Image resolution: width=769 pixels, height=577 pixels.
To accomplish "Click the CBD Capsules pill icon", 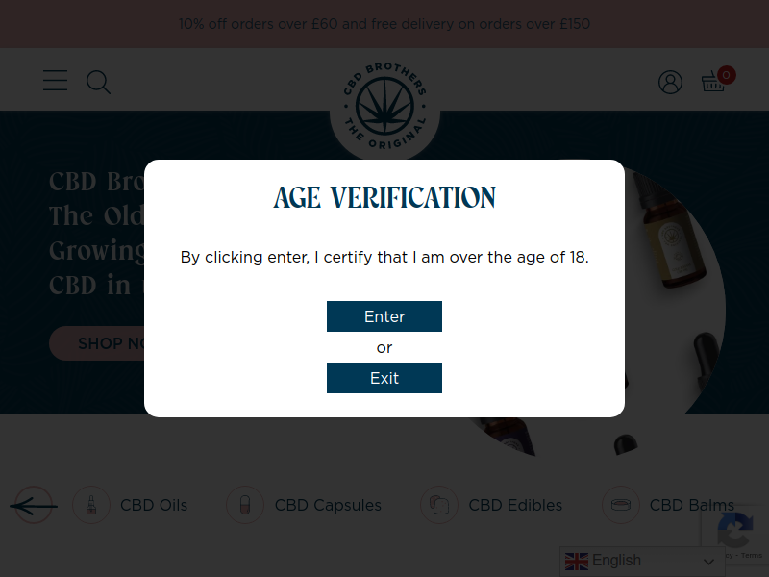I will click(245, 505).
